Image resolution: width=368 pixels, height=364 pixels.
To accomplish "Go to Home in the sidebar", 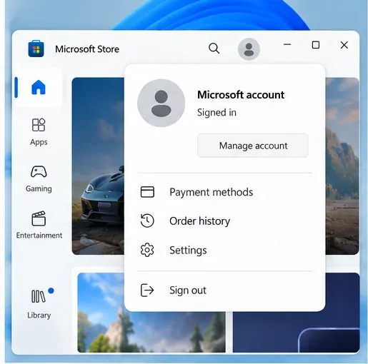I will point(39,87).
